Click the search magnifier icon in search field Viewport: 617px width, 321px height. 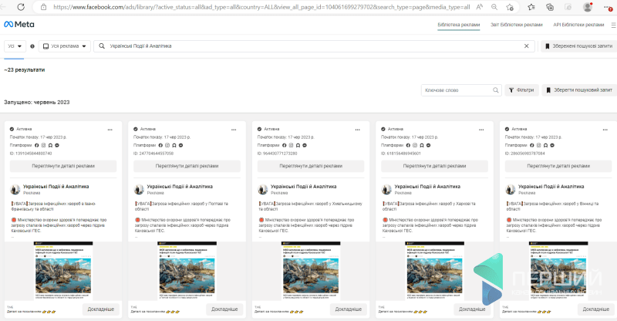click(101, 46)
